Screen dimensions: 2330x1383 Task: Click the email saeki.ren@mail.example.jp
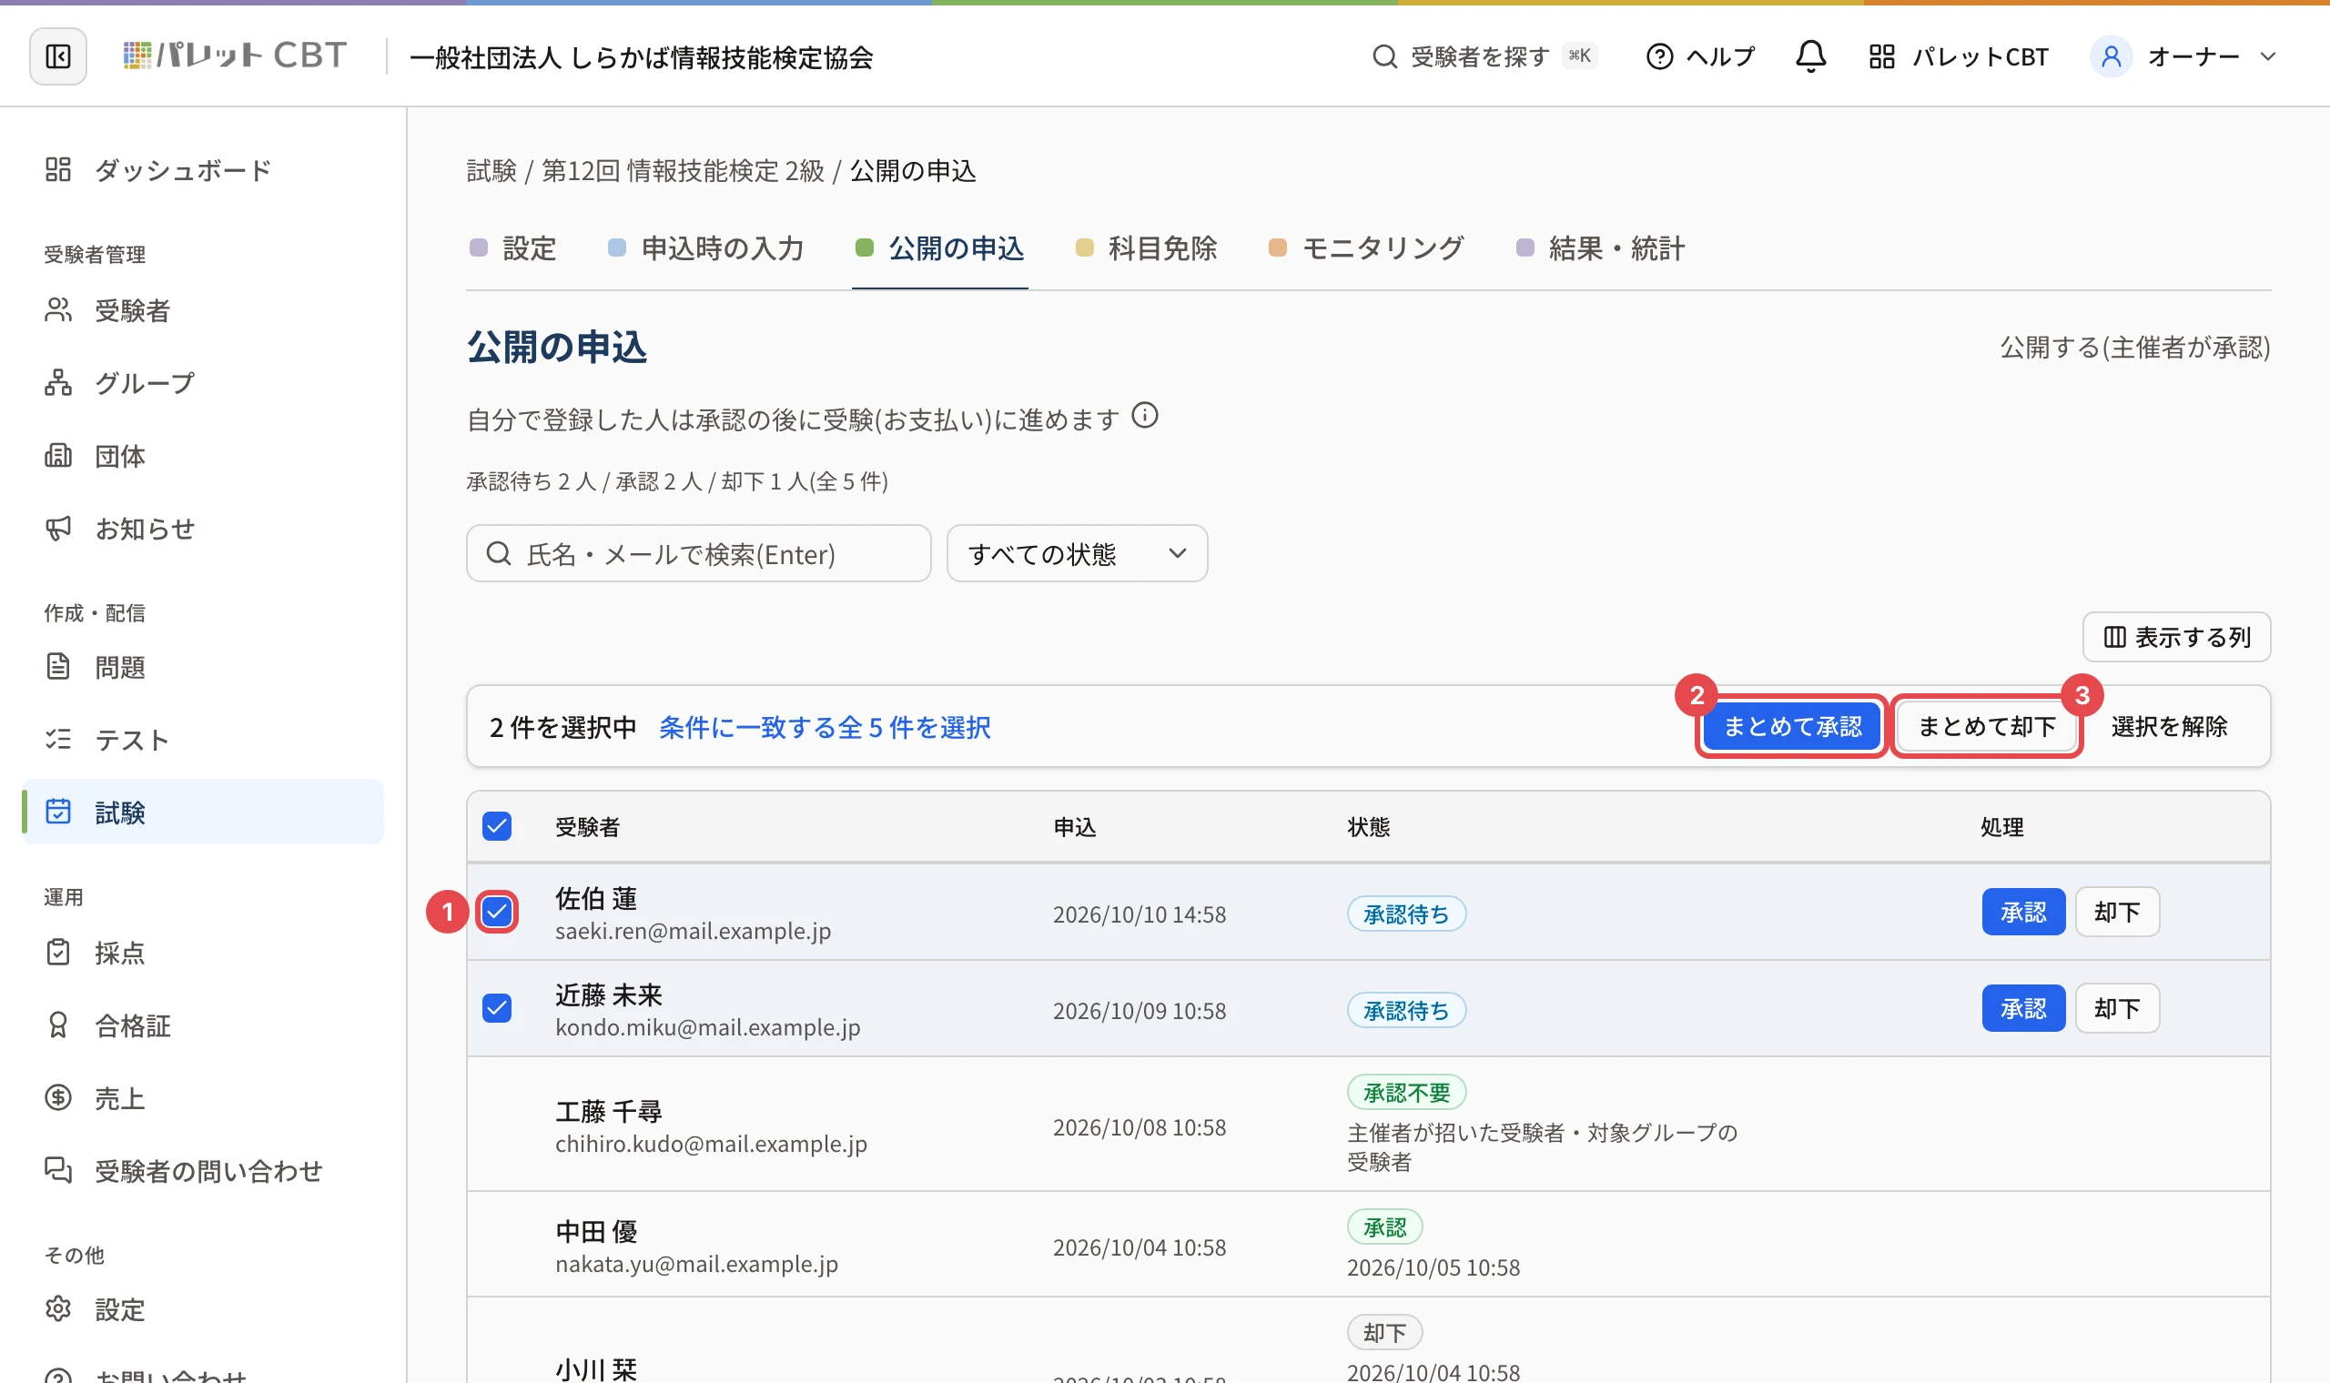click(x=694, y=931)
